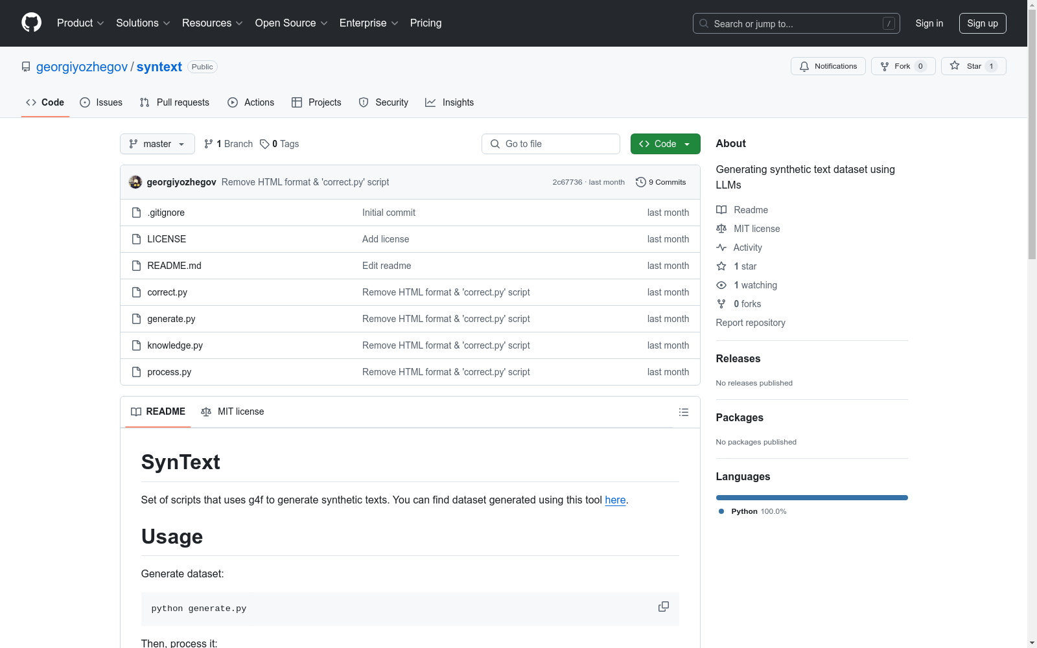Click the Sign up button
The height and width of the screenshot is (648, 1037).
point(983,23)
